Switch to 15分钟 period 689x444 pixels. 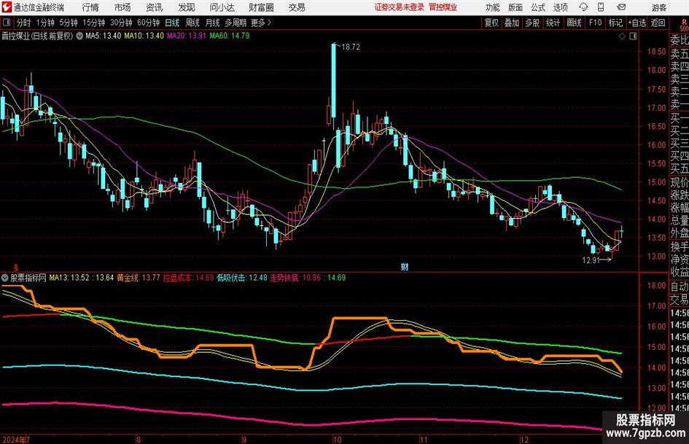(93, 23)
